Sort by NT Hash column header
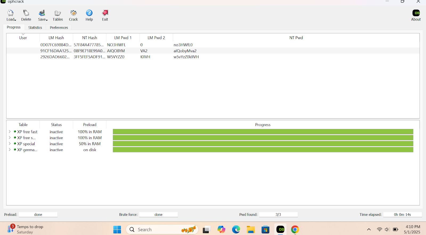426x235 pixels. pyautogui.click(x=89, y=38)
